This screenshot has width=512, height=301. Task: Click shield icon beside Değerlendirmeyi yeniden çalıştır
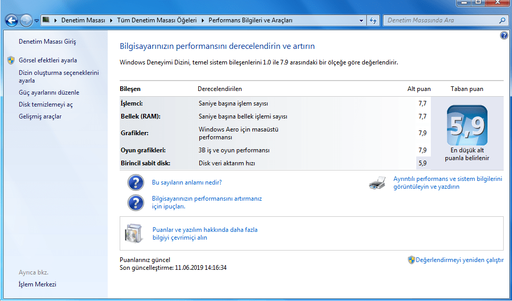(412, 260)
